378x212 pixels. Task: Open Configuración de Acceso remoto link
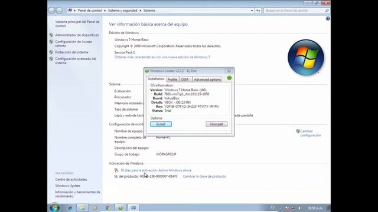[73, 44]
